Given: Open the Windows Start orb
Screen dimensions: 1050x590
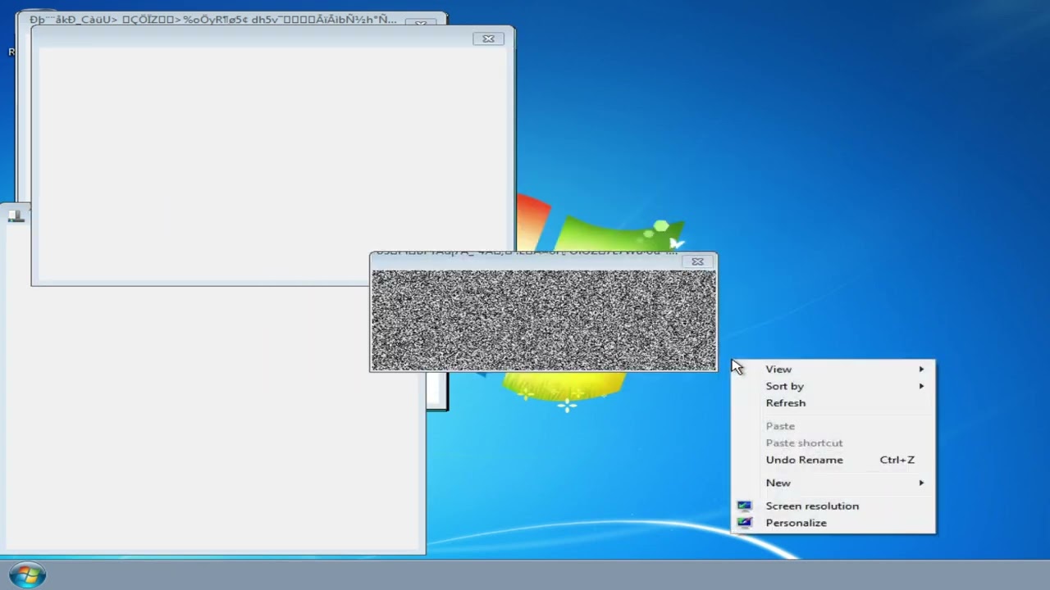Looking at the screenshot, I should (x=27, y=574).
